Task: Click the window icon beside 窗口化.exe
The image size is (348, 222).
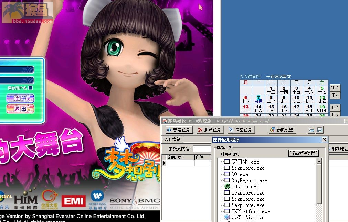Action: pos(227,162)
